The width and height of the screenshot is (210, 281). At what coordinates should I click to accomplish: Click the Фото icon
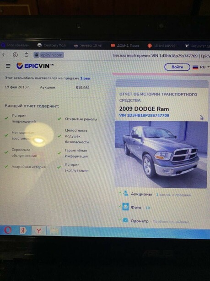(125, 207)
